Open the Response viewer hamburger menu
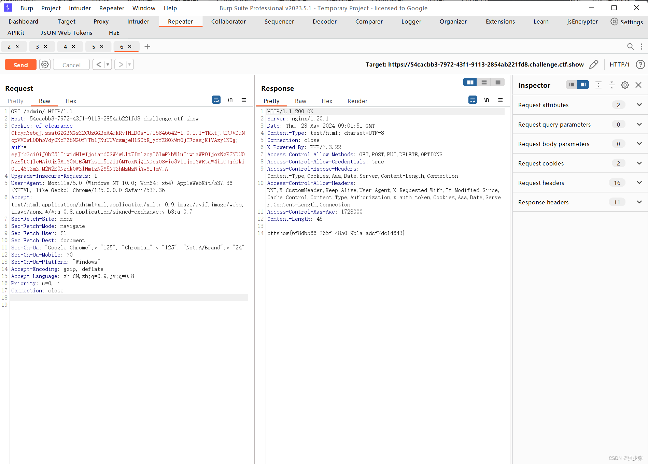Screen dimensions: 648x464 (x=501, y=100)
